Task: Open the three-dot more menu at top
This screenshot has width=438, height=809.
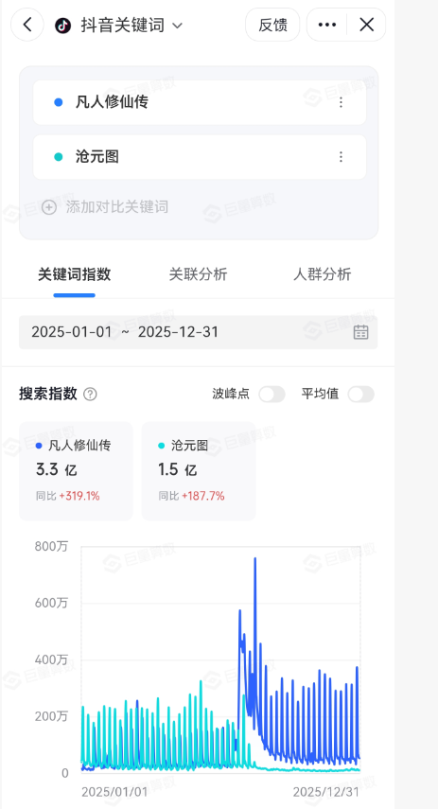Action: [327, 25]
